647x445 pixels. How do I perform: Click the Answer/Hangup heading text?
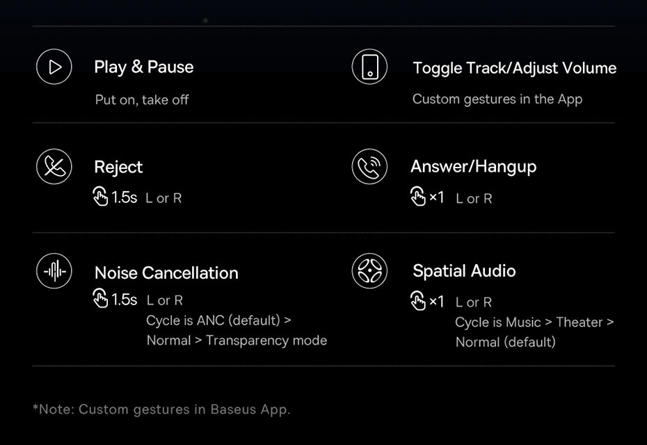coord(473,167)
